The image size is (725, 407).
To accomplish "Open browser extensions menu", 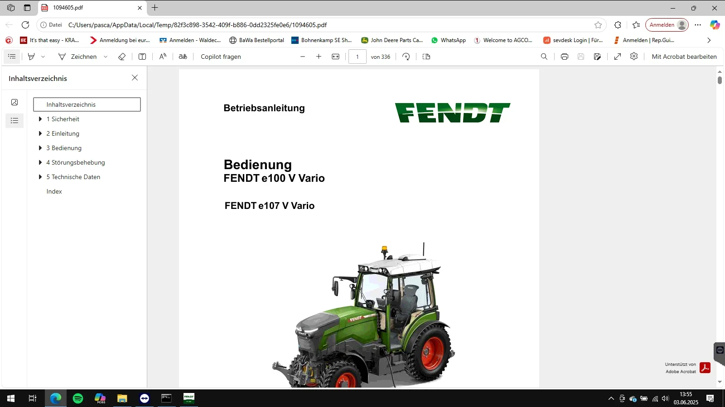I will 618,25.
